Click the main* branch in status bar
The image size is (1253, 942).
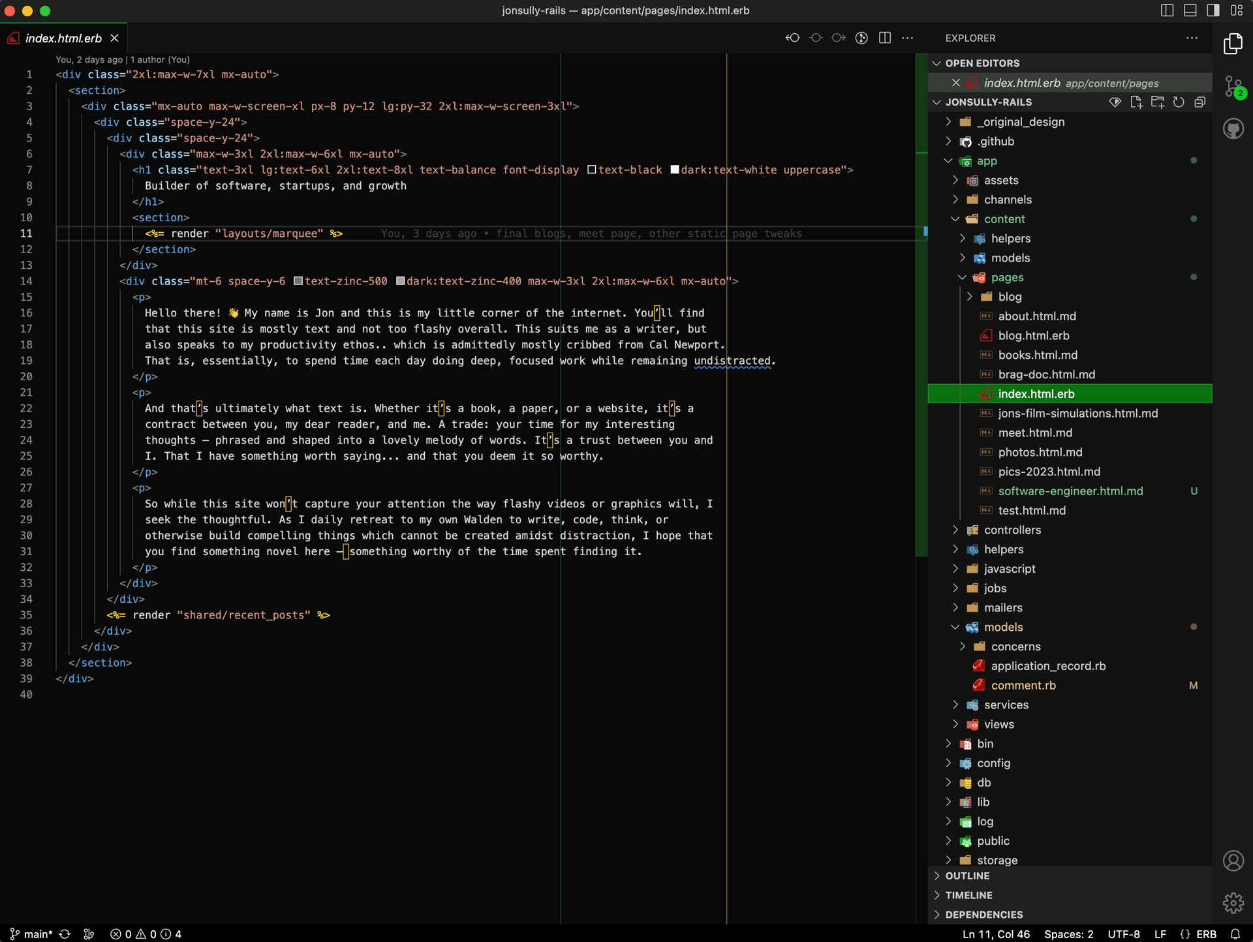click(x=31, y=934)
